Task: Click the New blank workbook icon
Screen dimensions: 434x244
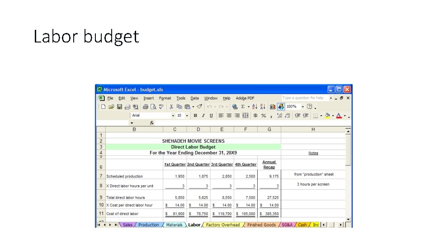Action: pos(103,107)
